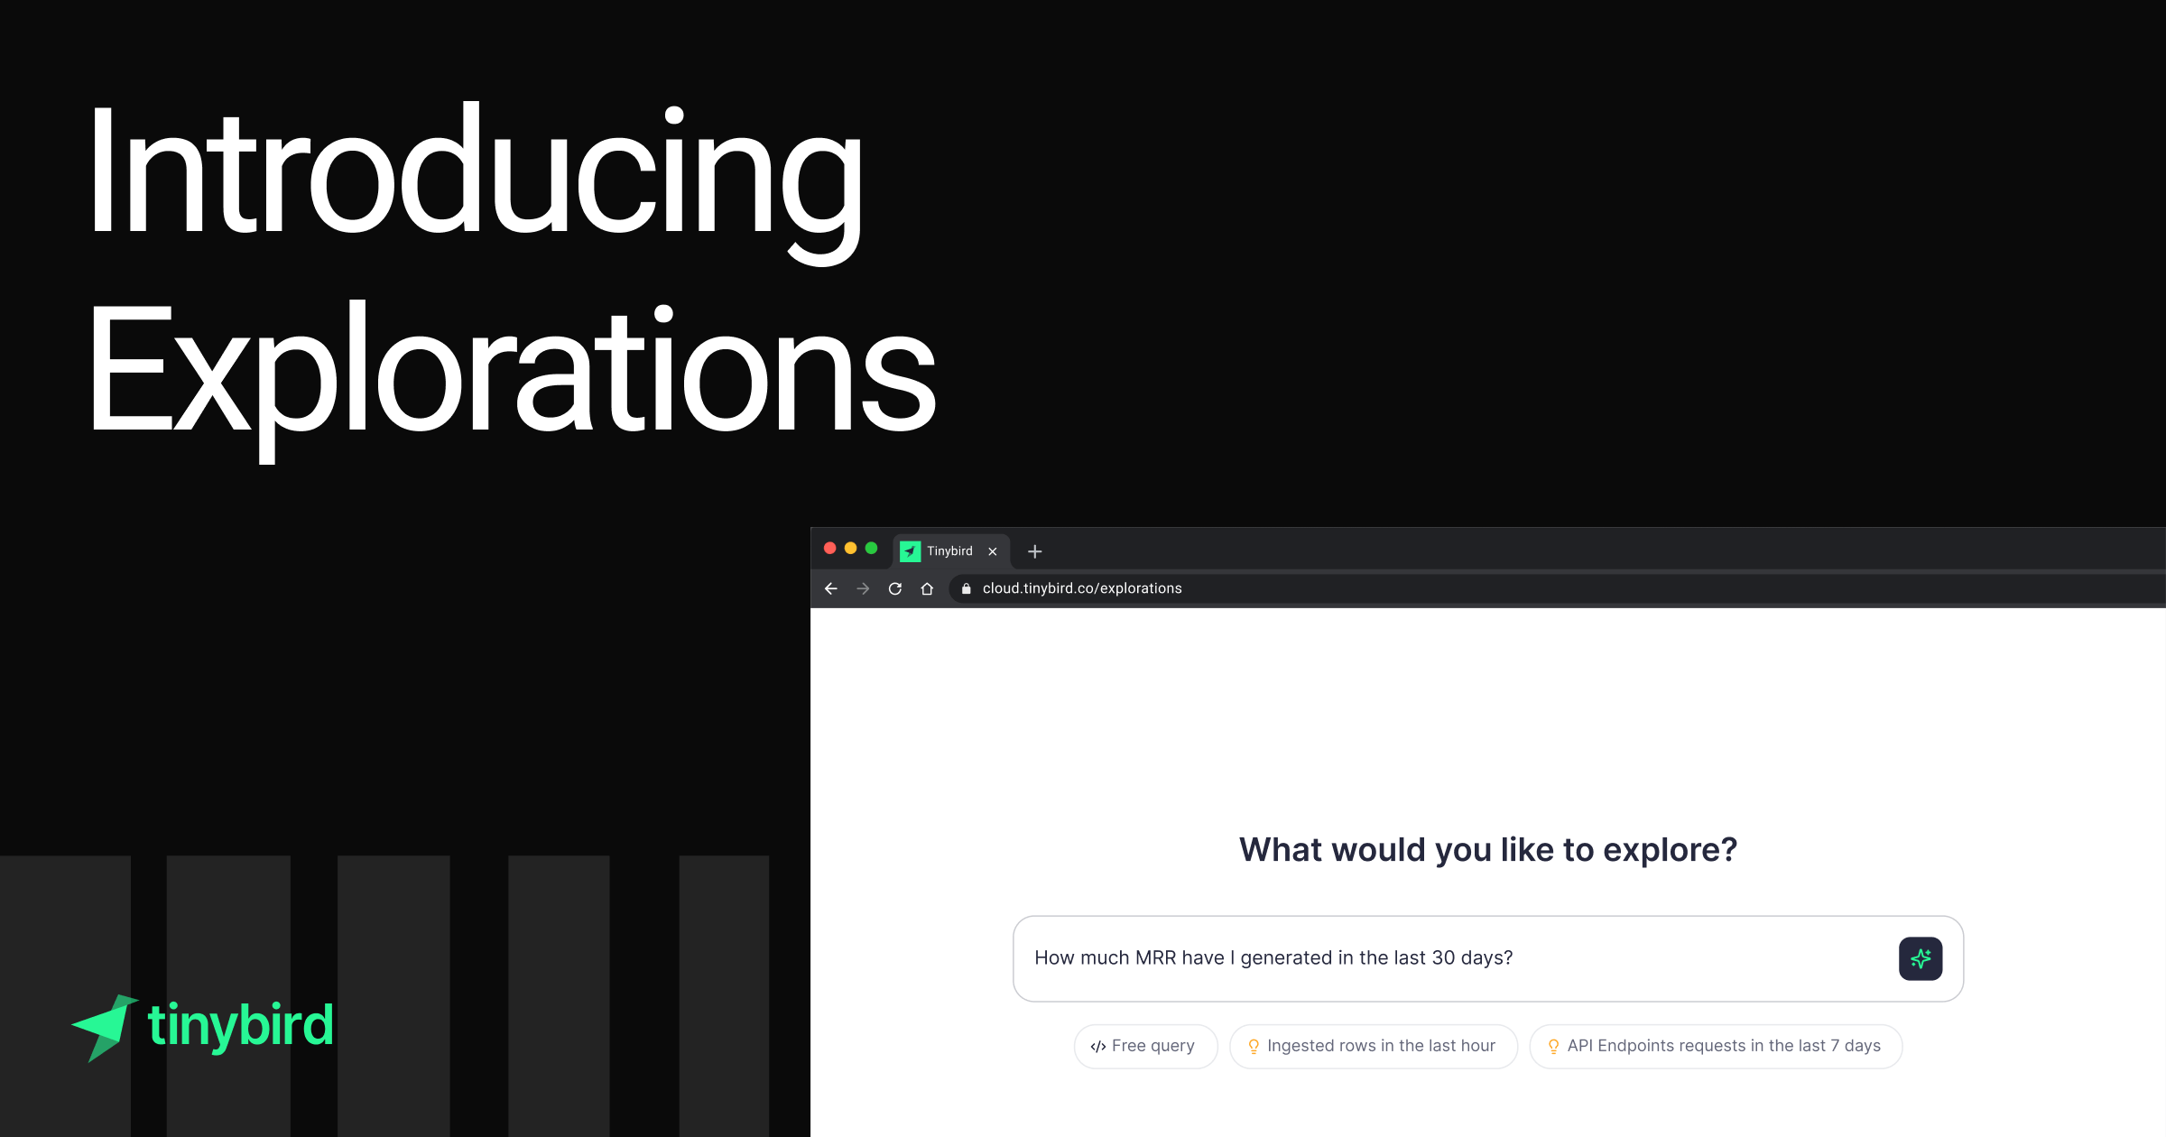Choose the Ingested rows in the last hour suggestion

(x=1373, y=1046)
